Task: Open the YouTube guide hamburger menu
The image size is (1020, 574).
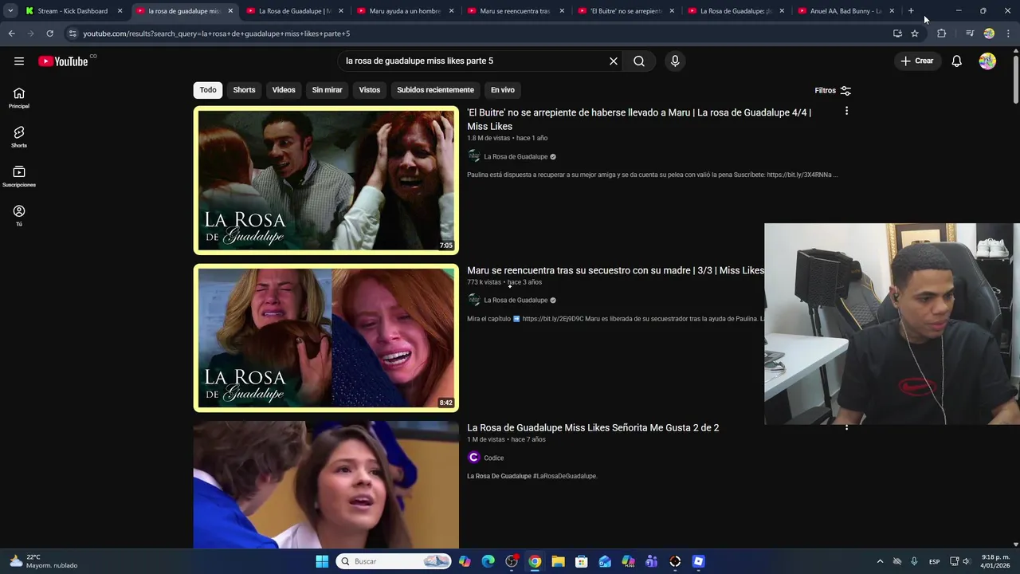Action: click(19, 61)
